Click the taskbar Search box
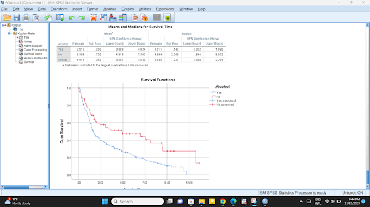370x207 pixels. (137, 202)
